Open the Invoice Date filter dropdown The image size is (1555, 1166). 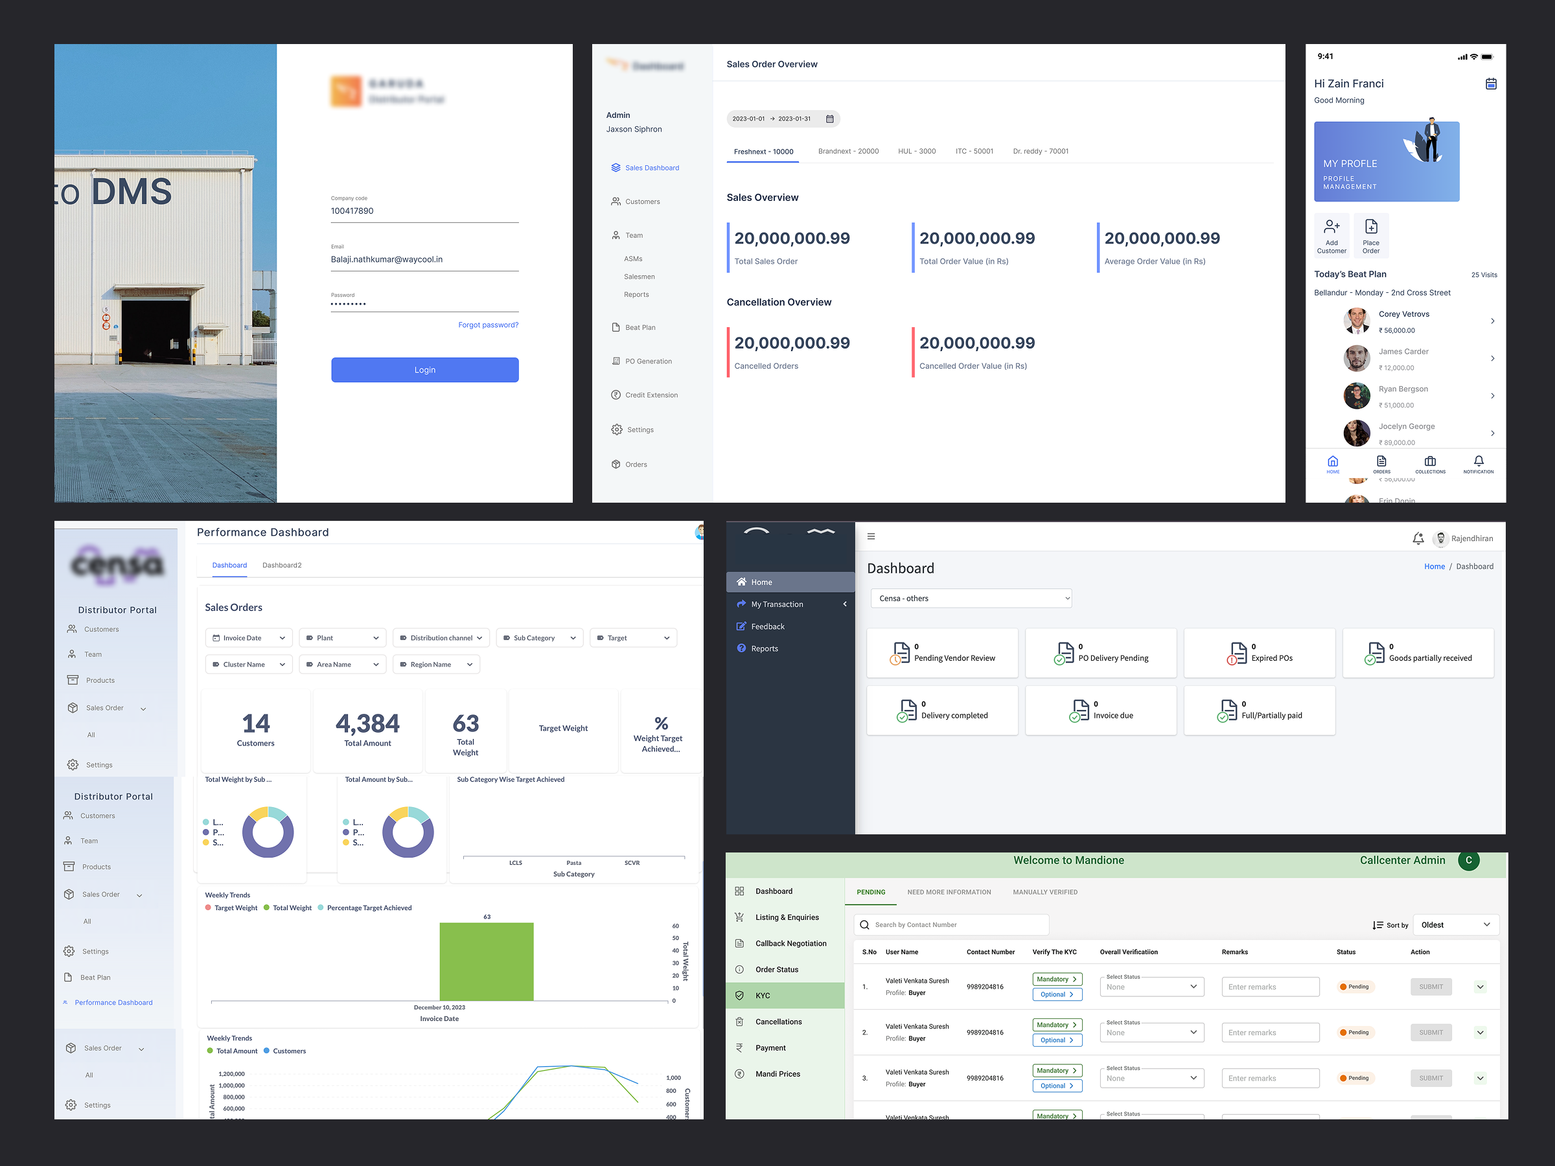[x=249, y=638]
